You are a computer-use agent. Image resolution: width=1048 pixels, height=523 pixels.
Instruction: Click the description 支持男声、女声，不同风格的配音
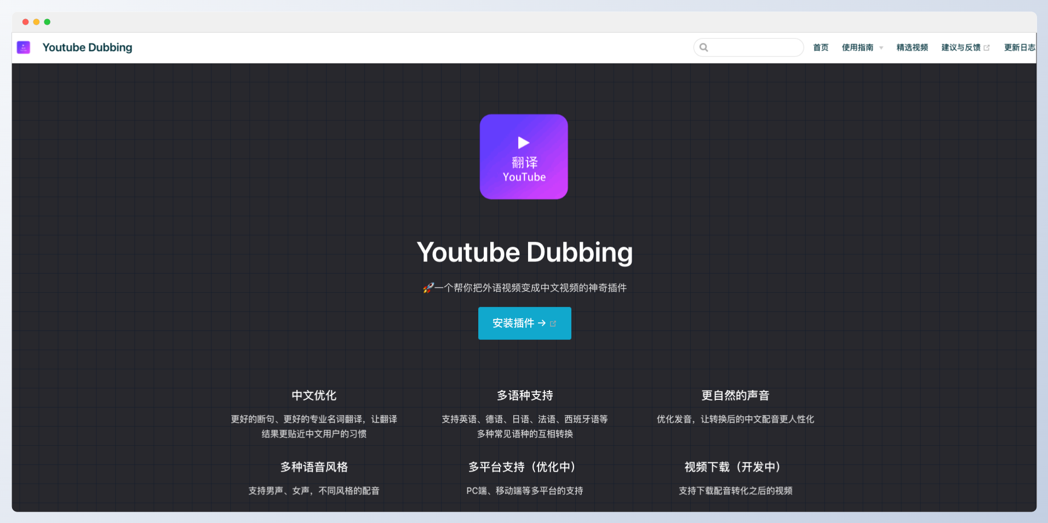(x=314, y=491)
